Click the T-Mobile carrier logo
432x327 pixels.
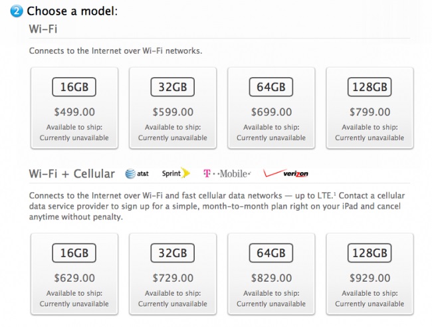coord(227,173)
